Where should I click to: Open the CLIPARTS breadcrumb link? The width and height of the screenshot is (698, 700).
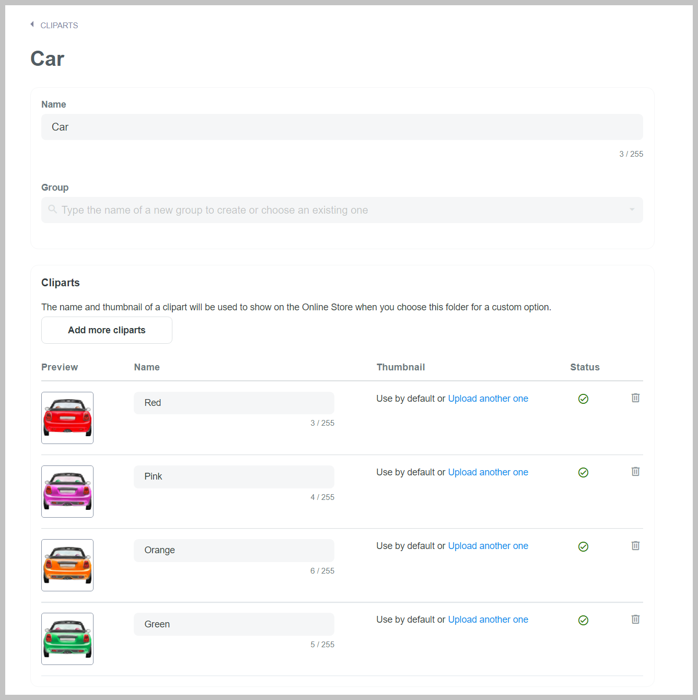point(59,26)
